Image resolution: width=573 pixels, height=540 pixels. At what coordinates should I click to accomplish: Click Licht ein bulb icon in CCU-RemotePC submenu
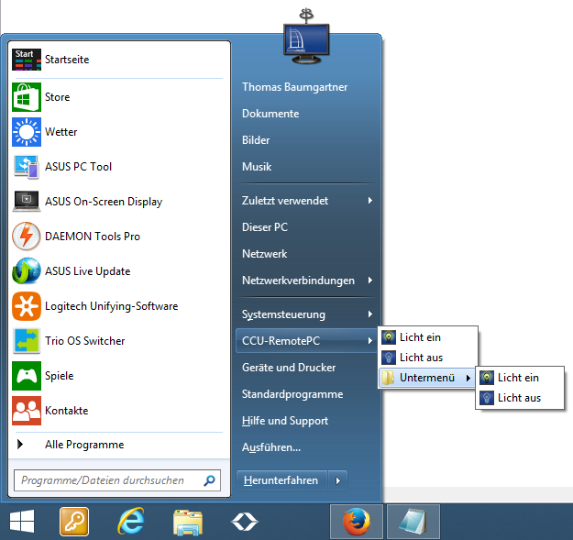(x=389, y=337)
